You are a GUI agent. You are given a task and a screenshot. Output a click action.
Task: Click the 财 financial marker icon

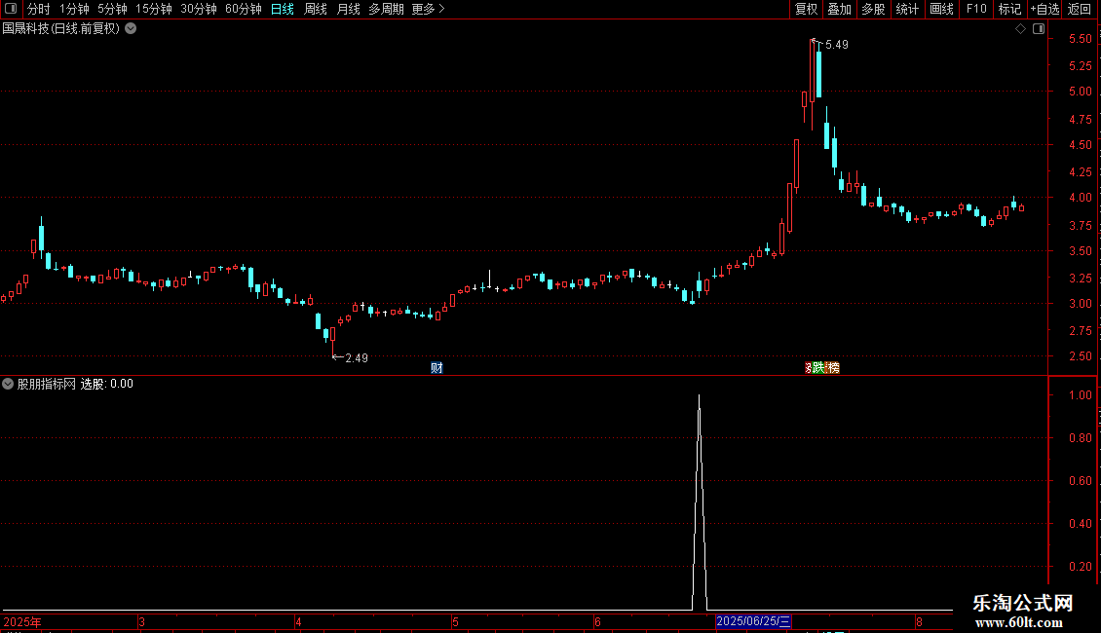pos(437,368)
